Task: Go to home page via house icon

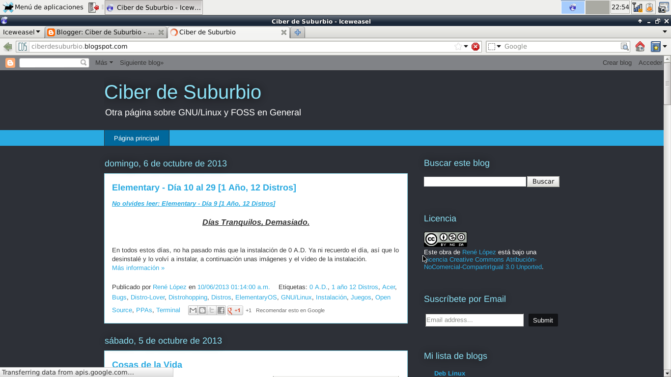Action: [640, 47]
